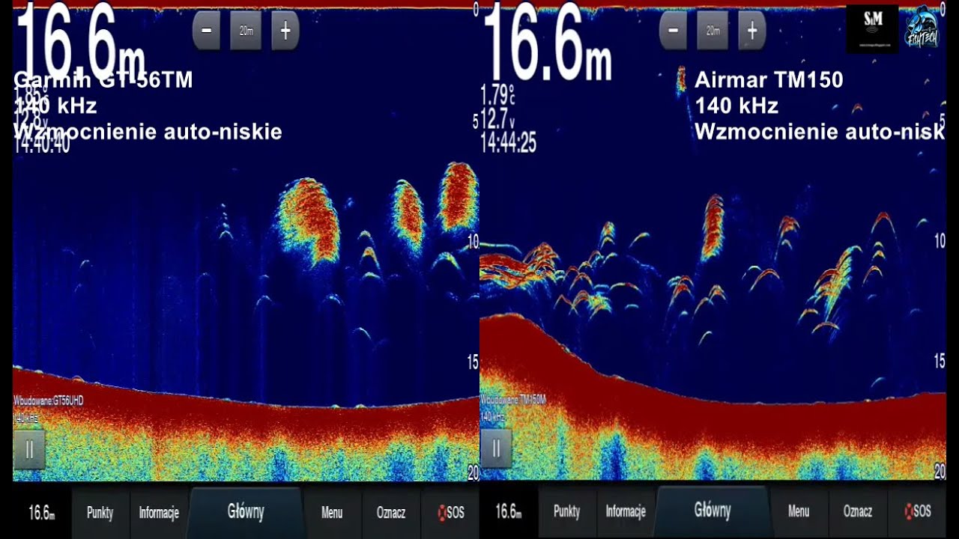Click the FishTech fish logo
Screen dimensions: 959x539
tap(923, 28)
